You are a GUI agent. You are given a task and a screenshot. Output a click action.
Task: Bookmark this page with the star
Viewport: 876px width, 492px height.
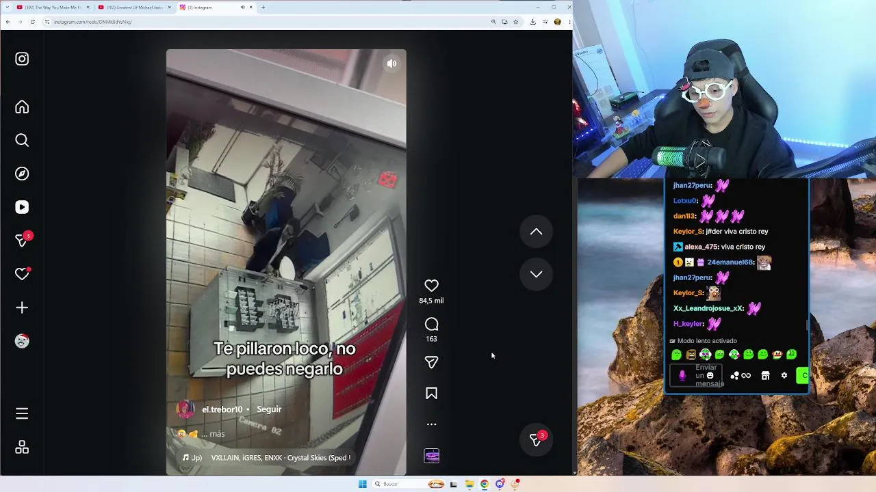coord(515,22)
